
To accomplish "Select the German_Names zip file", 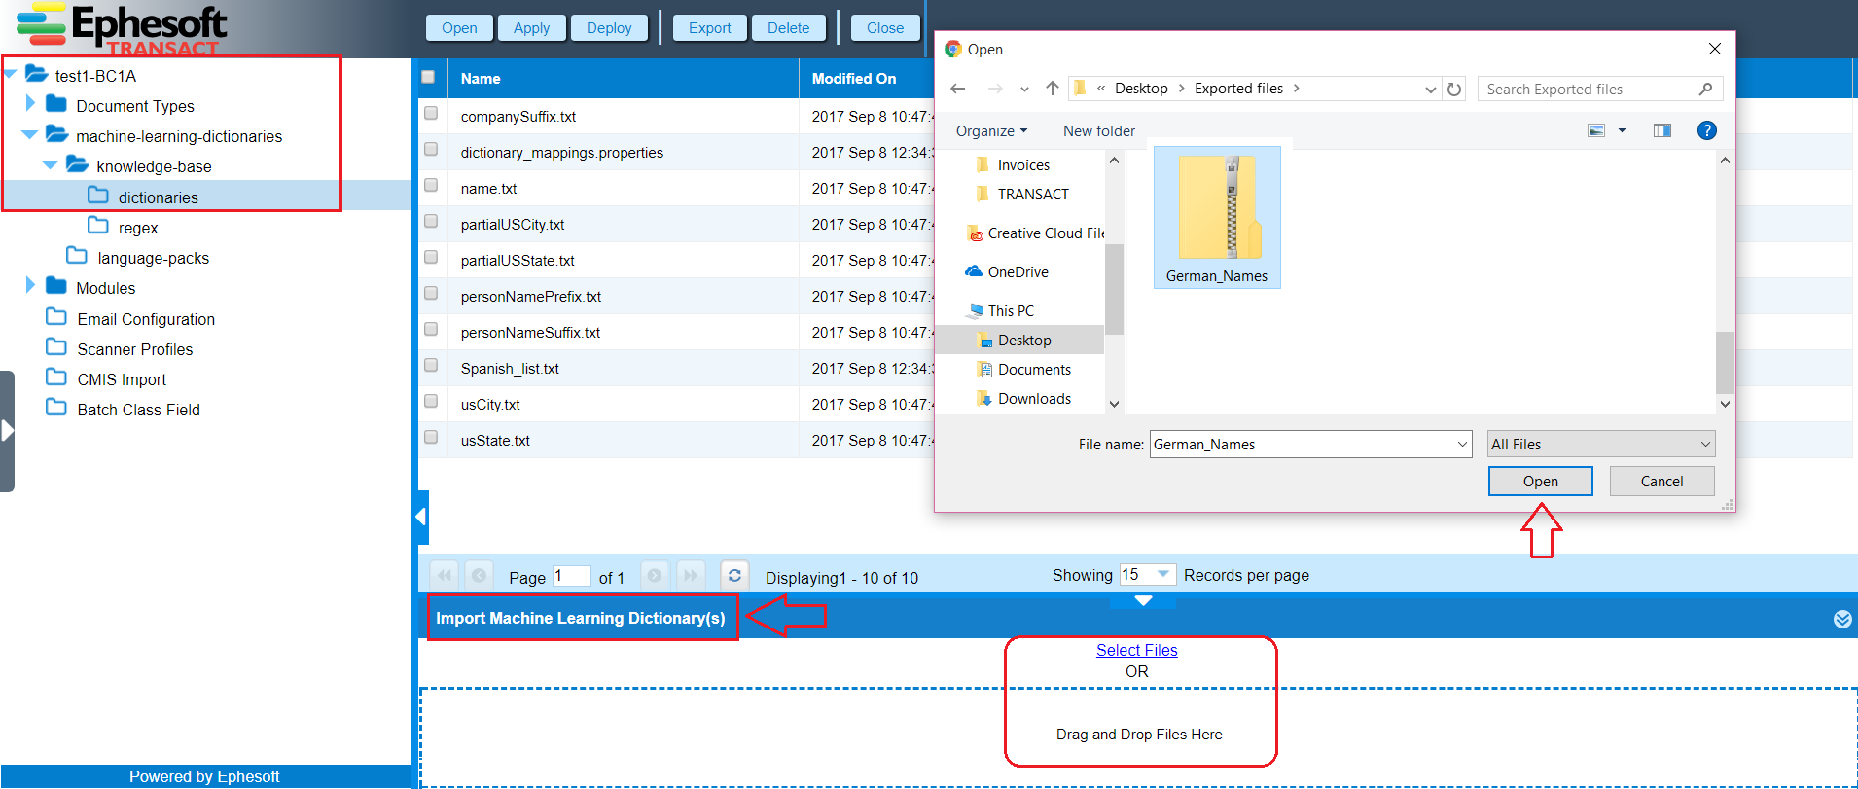I will click(1217, 218).
